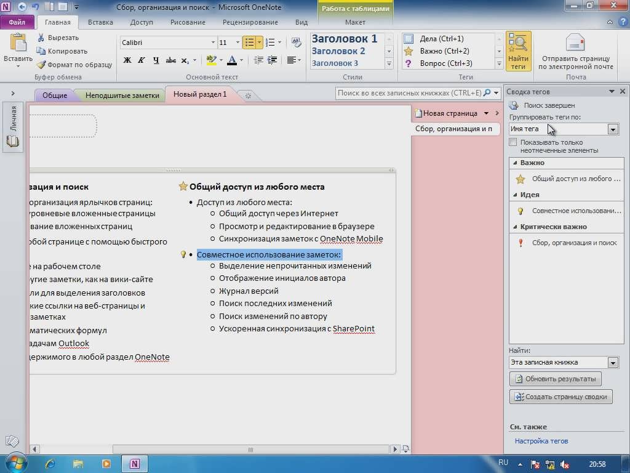Toggle bold Ж formatting
The height and width of the screenshot is (473, 630).
(127, 60)
